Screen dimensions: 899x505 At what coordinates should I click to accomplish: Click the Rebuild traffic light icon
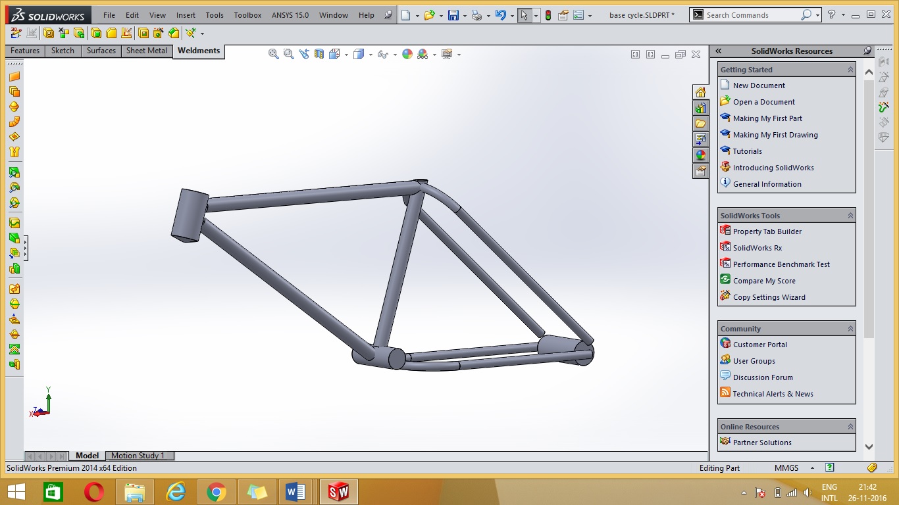click(548, 15)
